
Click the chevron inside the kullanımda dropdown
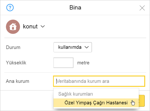click(x=87, y=47)
